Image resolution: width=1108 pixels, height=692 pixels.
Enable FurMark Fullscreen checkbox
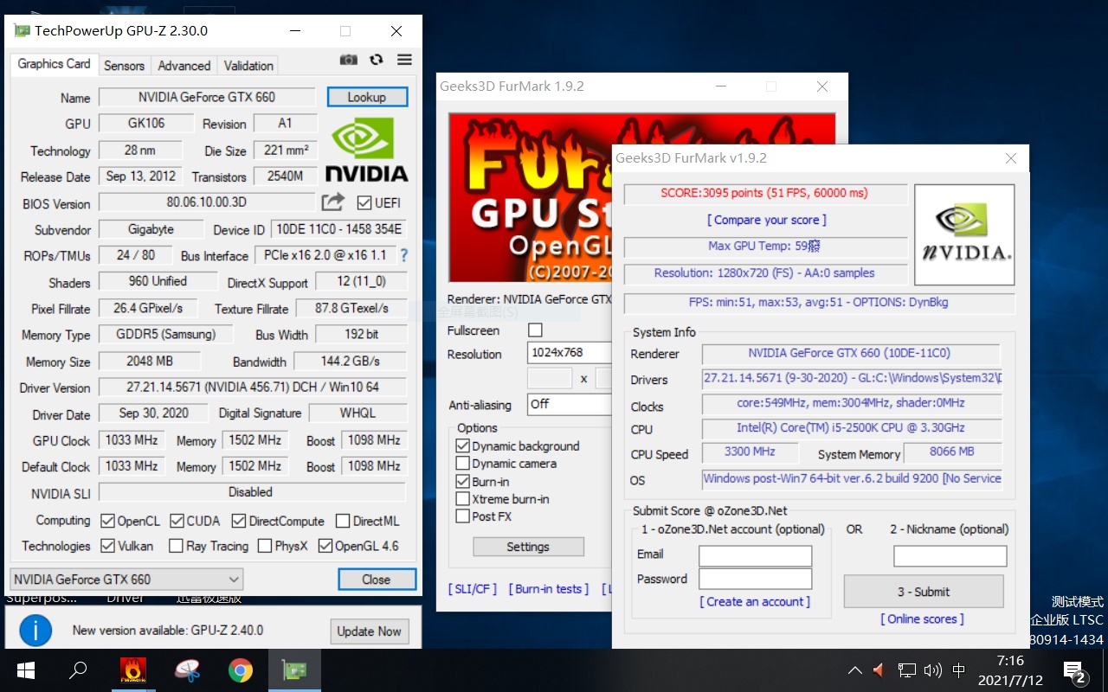[x=535, y=330]
